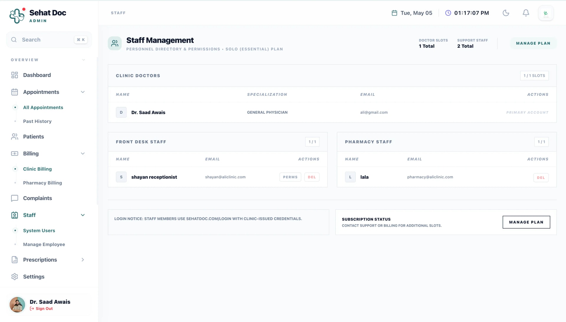Go to Clinic Billing
The width and height of the screenshot is (566, 322).
click(37, 169)
